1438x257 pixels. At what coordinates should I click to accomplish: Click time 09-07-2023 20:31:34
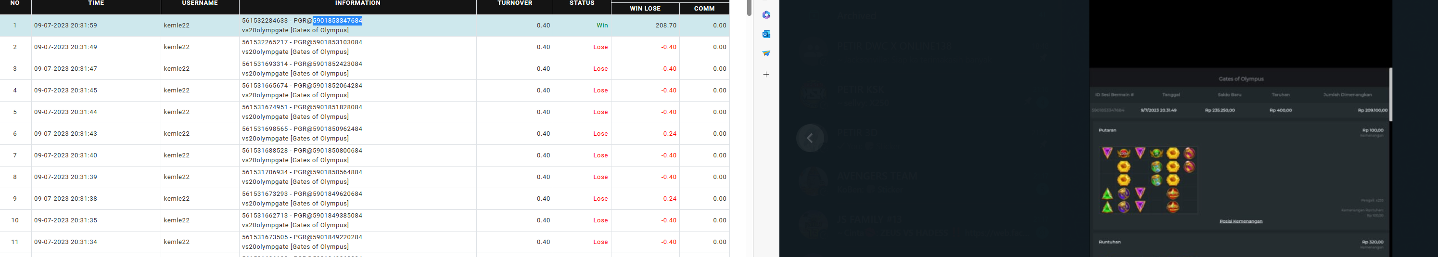[x=65, y=242]
